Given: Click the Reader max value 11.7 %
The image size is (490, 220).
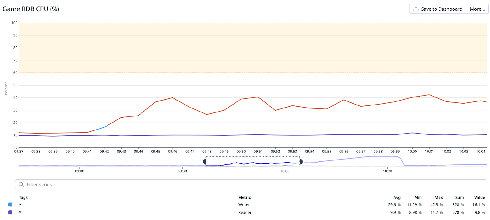Looking at the screenshot, I should coord(436,212).
